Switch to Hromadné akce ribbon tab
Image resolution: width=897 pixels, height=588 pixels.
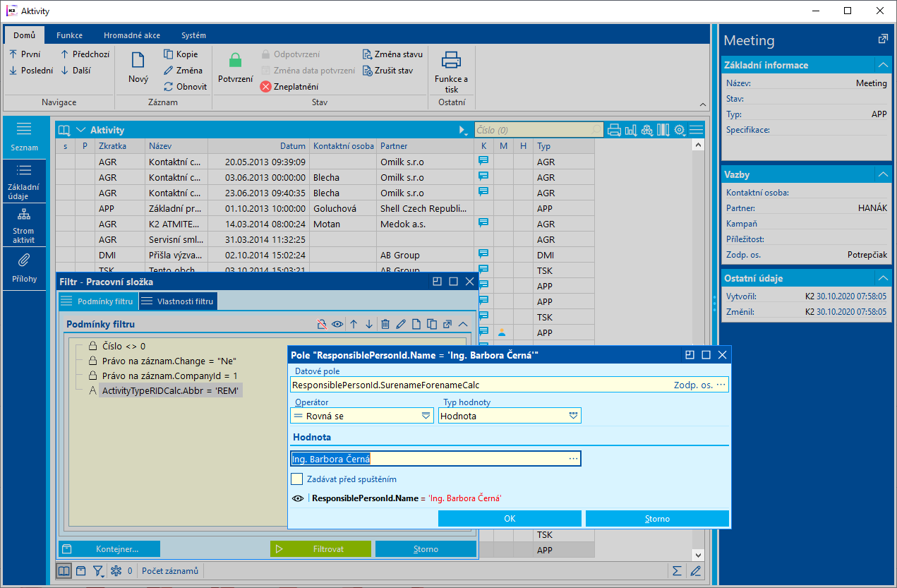tap(132, 35)
